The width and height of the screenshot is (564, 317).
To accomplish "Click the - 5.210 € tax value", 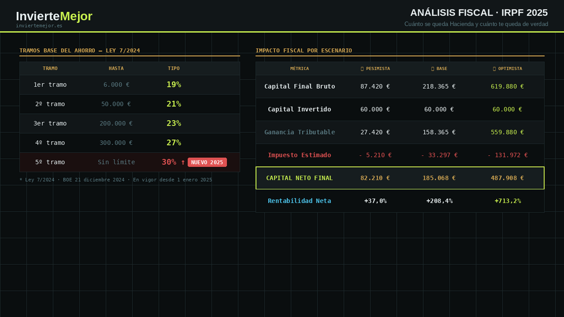I will (375, 155).
